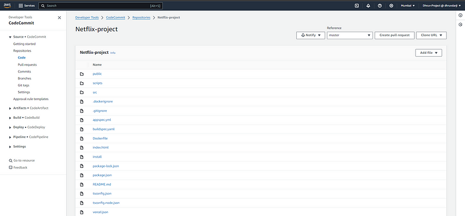Viewport: 465px width, 216px height.
Task: Click the README.md file icon
Action: [x=82, y=185]
